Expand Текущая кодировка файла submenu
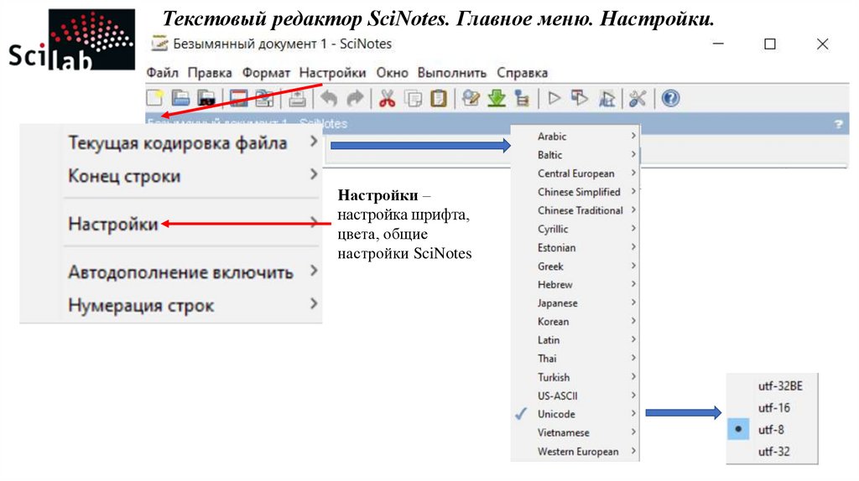This screenshot has height=481, width=859. point(178,143)
